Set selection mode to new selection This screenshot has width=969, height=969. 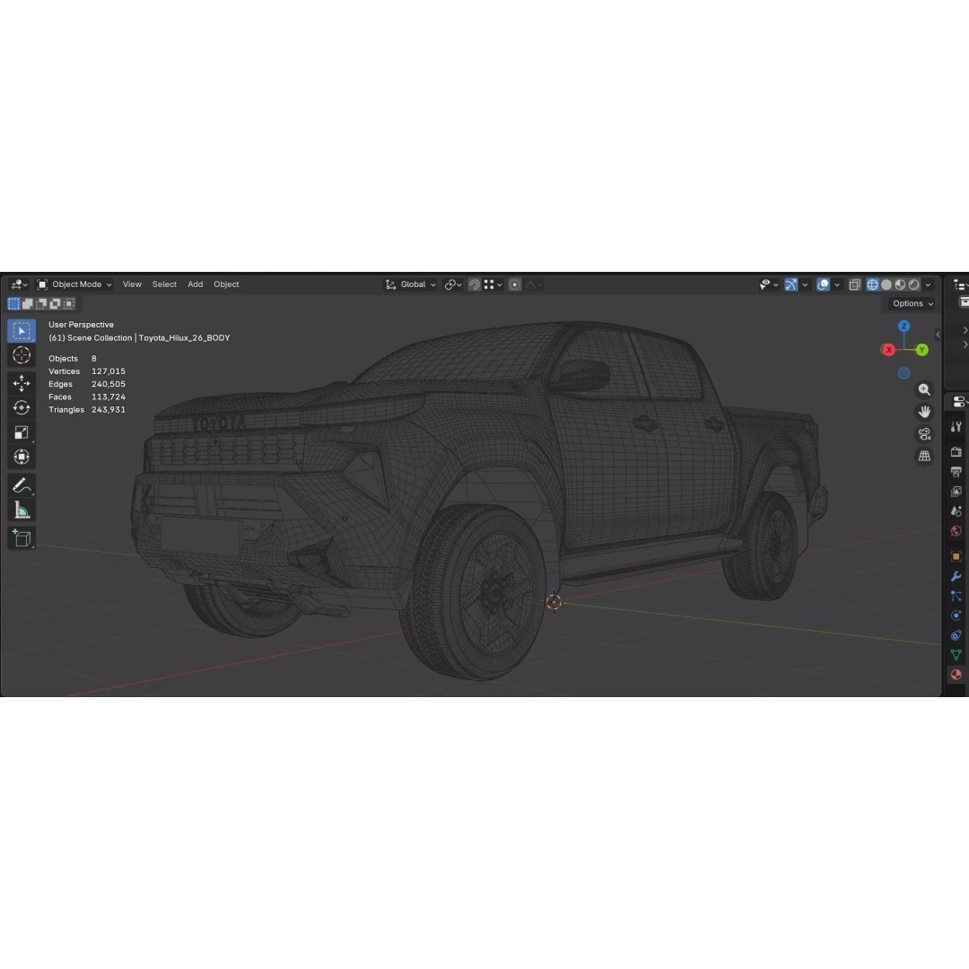(x=13, y=303)
